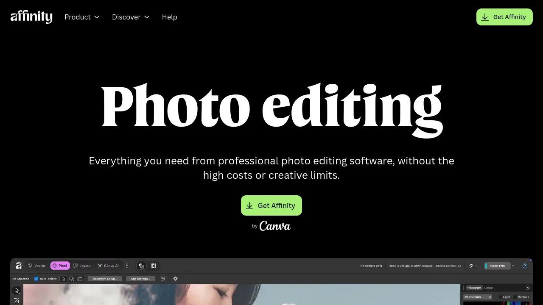Toggle the Auto-select checkbox
The image size is (543, 305).
point(36,279)
